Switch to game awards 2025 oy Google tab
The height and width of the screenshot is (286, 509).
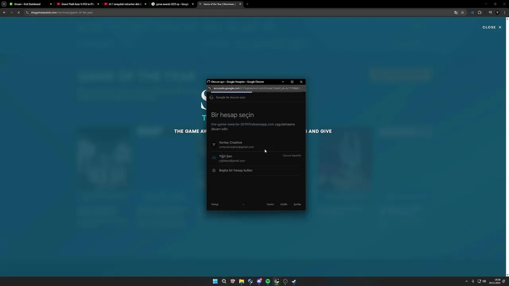[172, 4]
